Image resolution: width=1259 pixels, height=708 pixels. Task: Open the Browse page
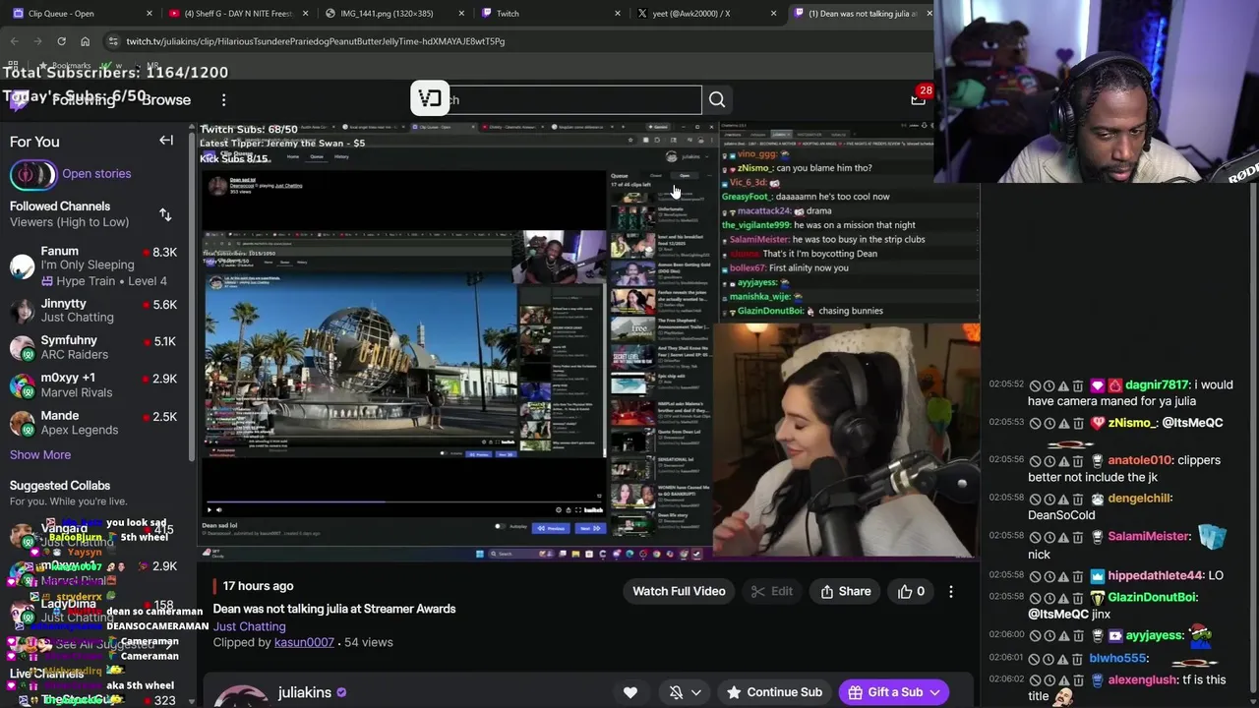click(x=165, y=99)
